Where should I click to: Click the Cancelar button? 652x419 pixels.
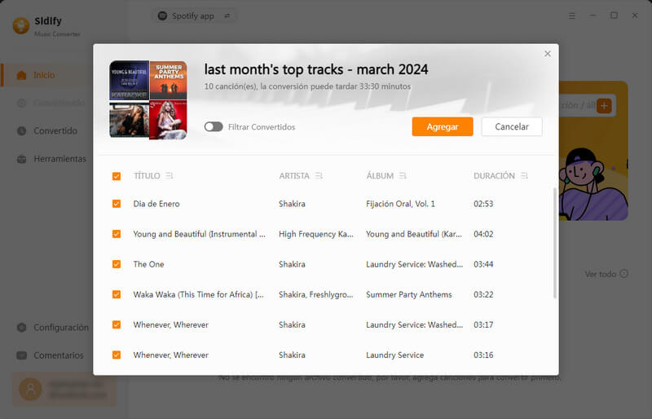click(x=512, y=126)
